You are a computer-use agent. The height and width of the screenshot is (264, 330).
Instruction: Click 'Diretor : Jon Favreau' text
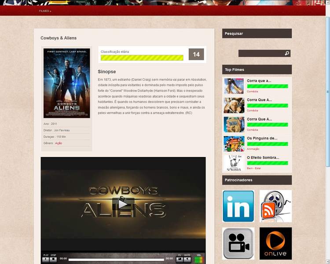56,130
